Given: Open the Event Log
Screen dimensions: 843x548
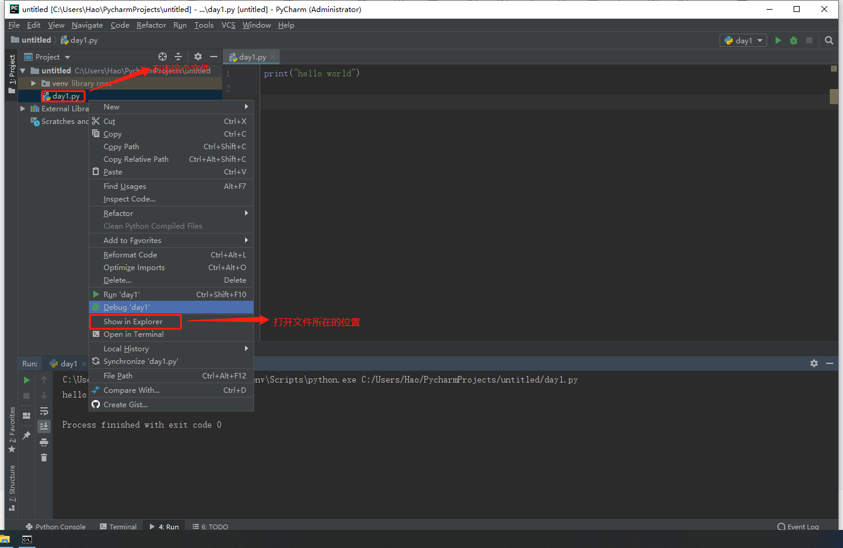Looking at the screenshot, I should tap(798, 526).
